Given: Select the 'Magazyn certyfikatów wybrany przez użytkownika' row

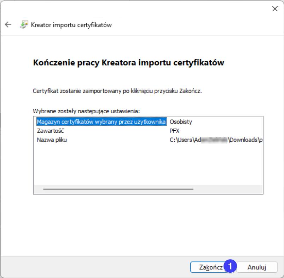Looking at the screenshot, I should click(x=101, y=122).
